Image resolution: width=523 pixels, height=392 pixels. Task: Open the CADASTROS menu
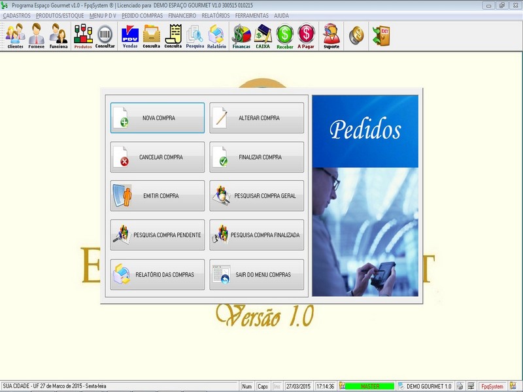17,16
